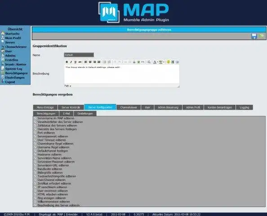Toggle 'Hostname editieren' checkbox
Image resolution: width=267 pixels, height=216 pixels.
click(x=35, y=154)
